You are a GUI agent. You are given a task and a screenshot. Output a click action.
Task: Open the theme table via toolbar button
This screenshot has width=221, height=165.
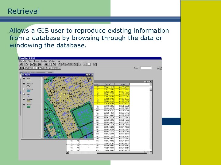pyautogui.click(x=40, y=64)
